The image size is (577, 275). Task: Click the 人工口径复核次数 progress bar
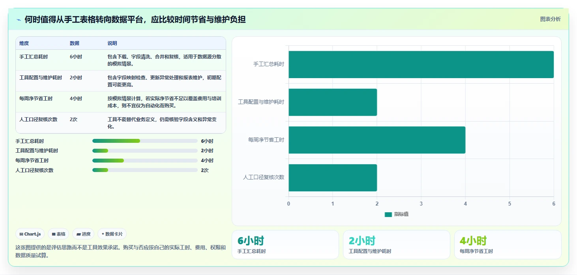pyautogui.click(x=145, y=170)
